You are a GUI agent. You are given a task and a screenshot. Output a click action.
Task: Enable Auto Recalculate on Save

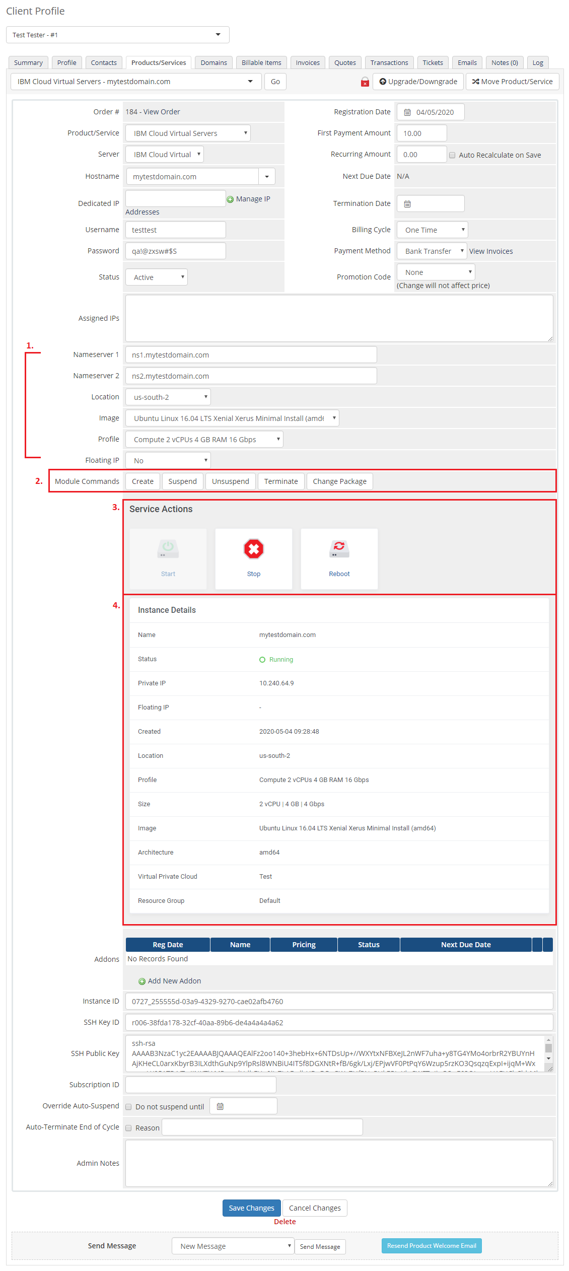(x=452, y=155)
